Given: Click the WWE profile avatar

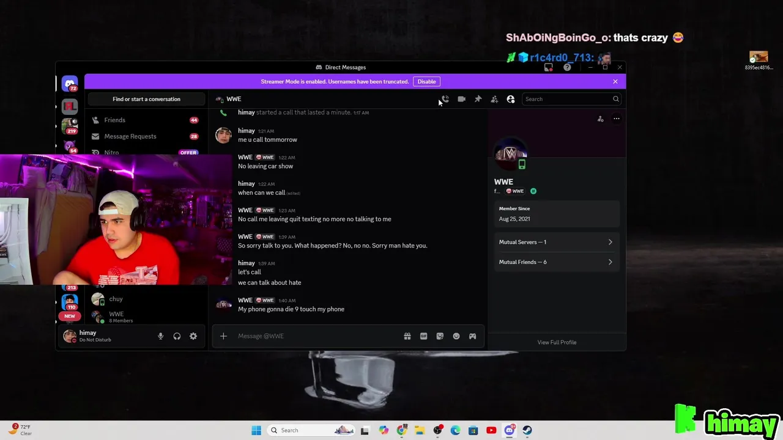Looking at the screenshot, I should coord(510,153).
